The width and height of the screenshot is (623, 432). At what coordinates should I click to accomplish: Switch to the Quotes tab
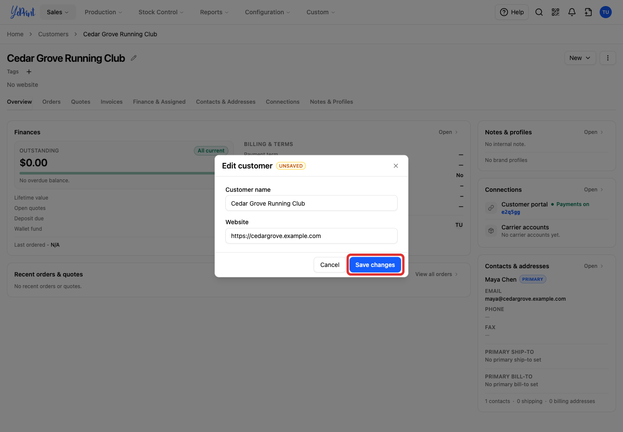click(81, 102)
